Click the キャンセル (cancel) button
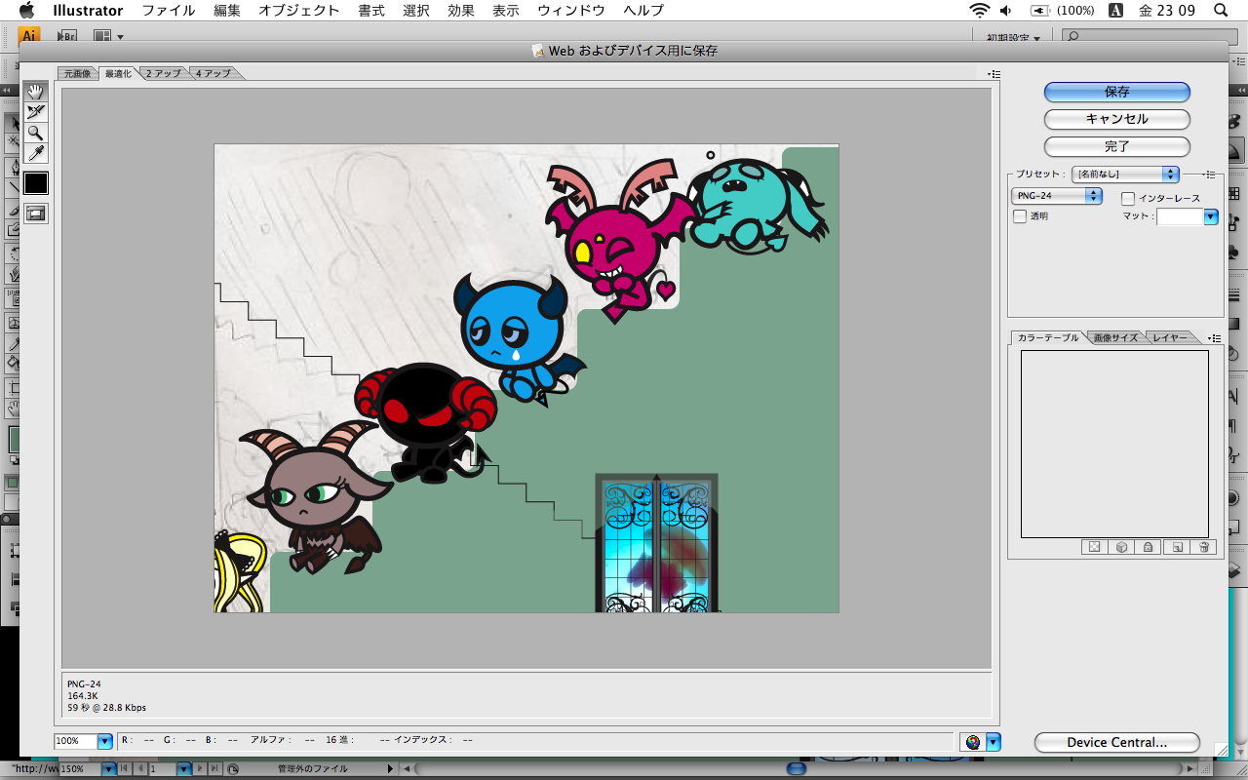 tap(1116, 119)
